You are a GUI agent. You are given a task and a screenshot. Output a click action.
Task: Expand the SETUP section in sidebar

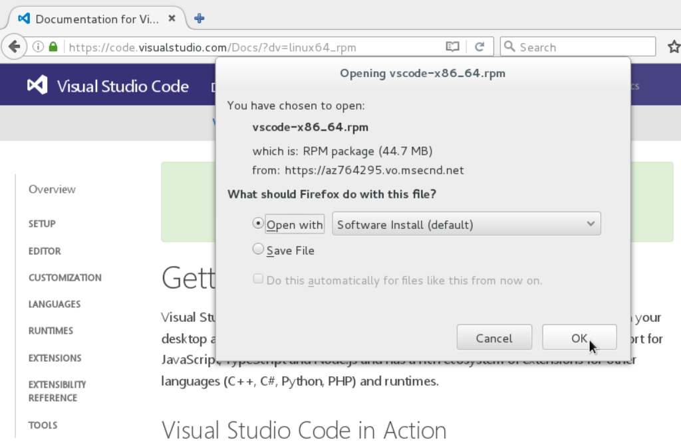[x=42, y=224]
